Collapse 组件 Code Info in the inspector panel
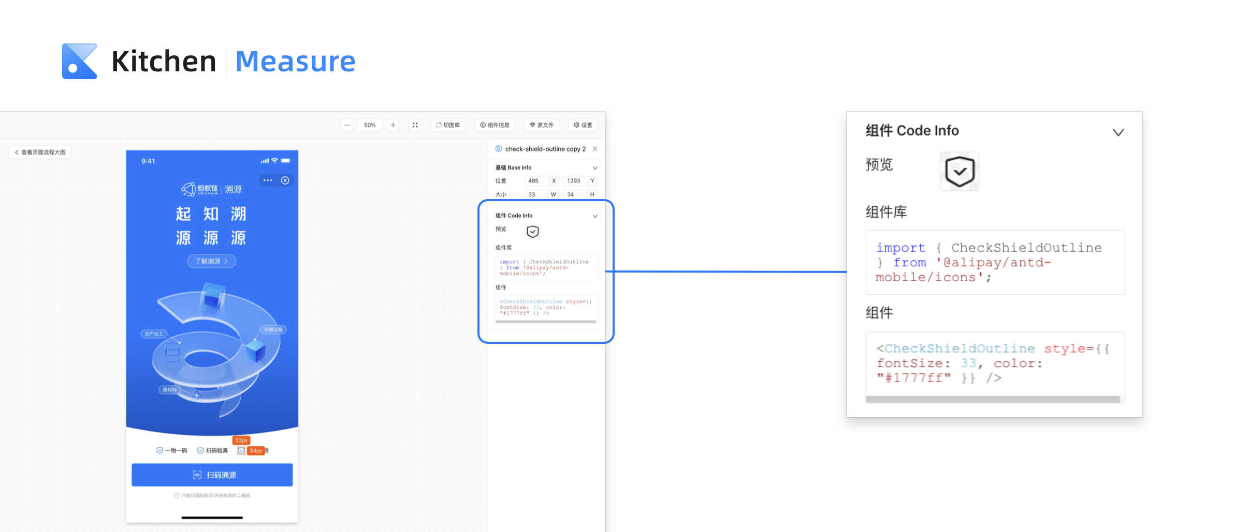The image size is (1249, 532). pos(595,216)
